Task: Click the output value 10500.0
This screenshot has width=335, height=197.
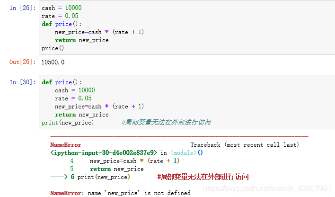Action: point(53,62)
